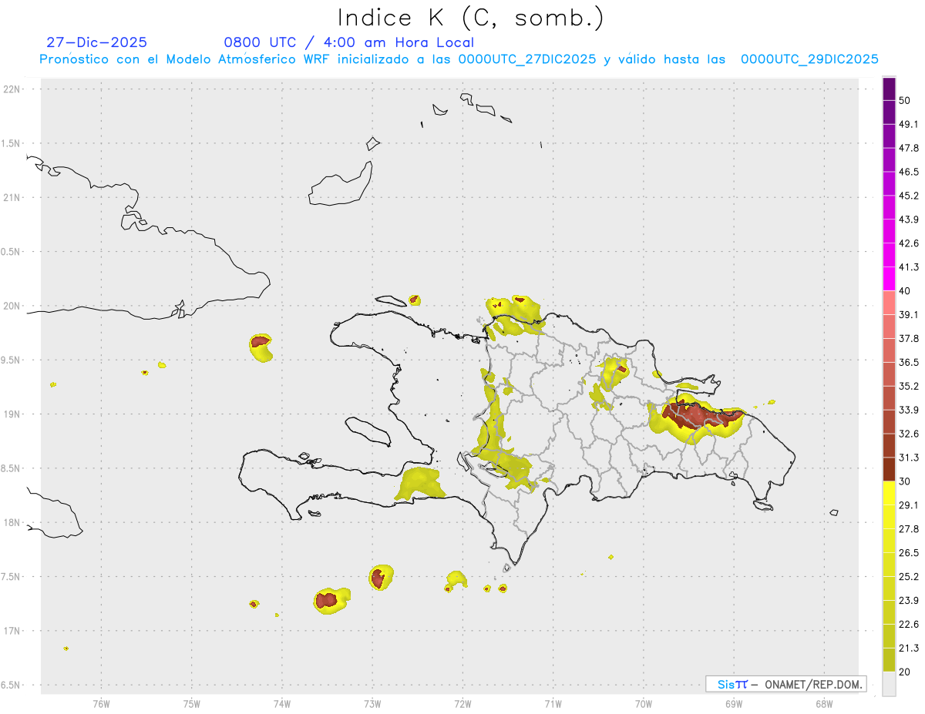Click the "27.8" colorbar label
This screenshot has height=714, width=925.
coord(909,529)
